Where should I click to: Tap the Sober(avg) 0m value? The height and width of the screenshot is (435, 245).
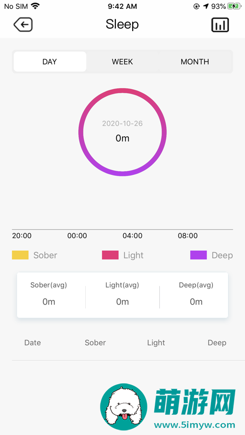(49, 301)
